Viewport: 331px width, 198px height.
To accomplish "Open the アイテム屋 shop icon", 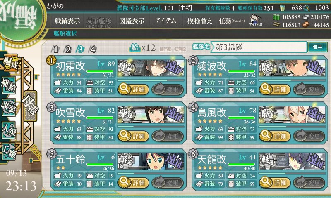I will pyautogui.click(x=256, y=20).
